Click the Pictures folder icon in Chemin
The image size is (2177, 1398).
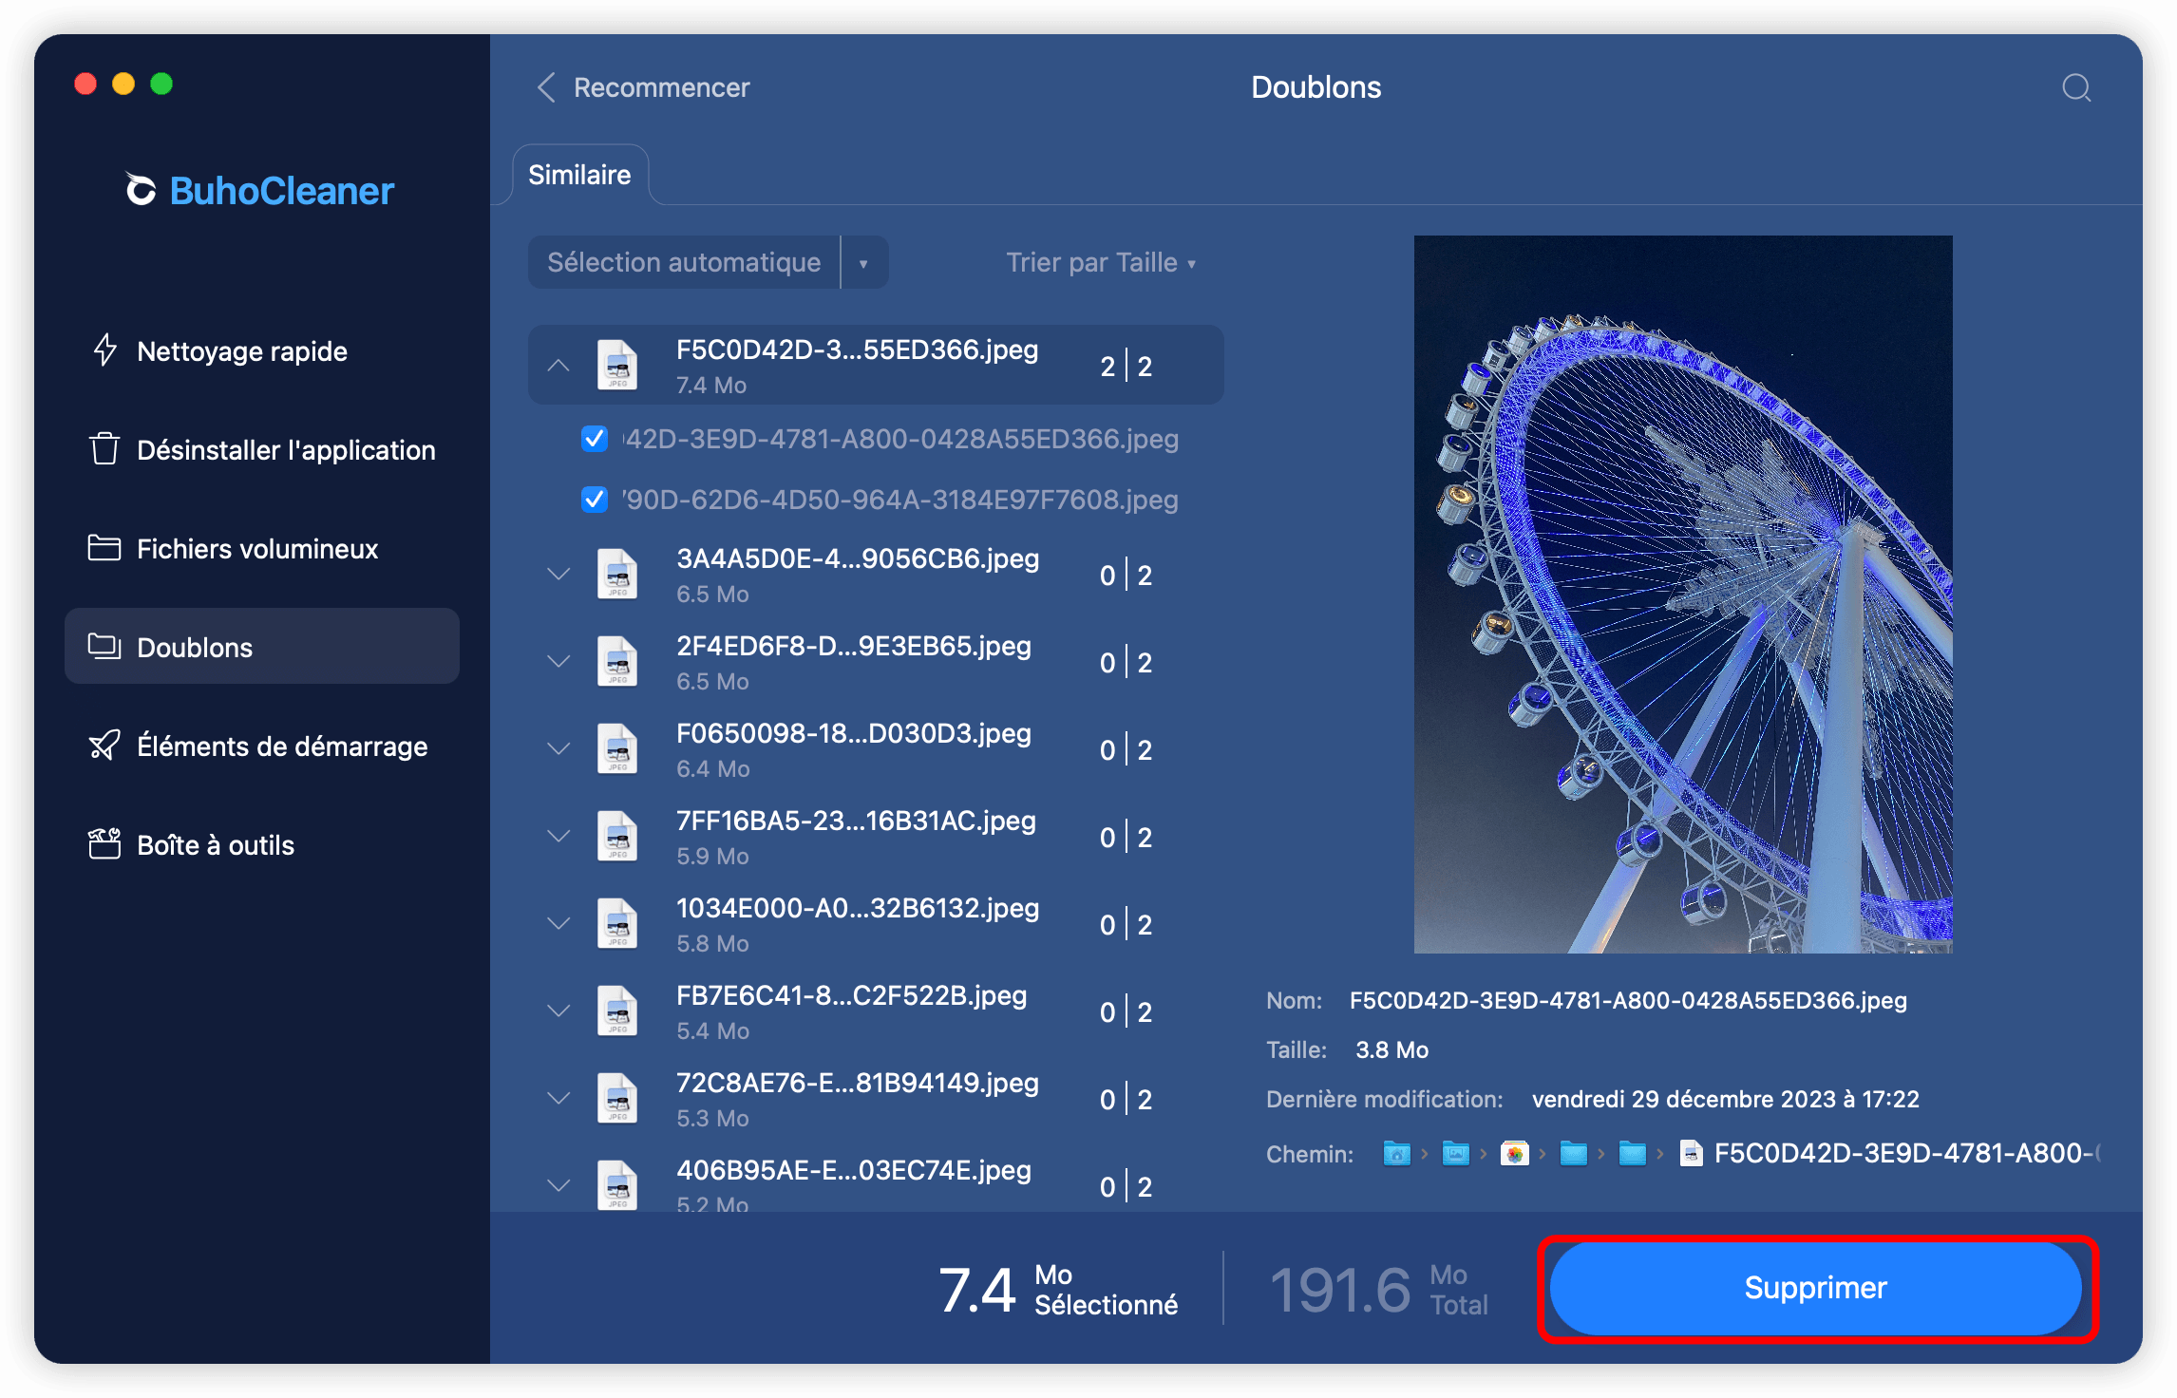pyautogui.click(x=1455, y=1154)
